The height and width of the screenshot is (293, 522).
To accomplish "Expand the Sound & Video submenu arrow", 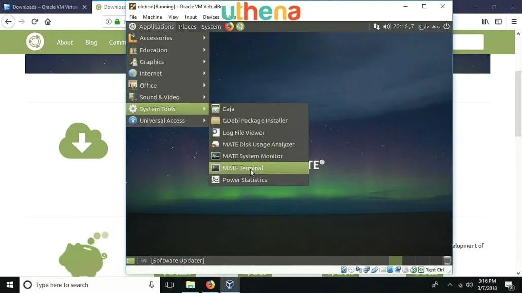I will pos(204,97).
